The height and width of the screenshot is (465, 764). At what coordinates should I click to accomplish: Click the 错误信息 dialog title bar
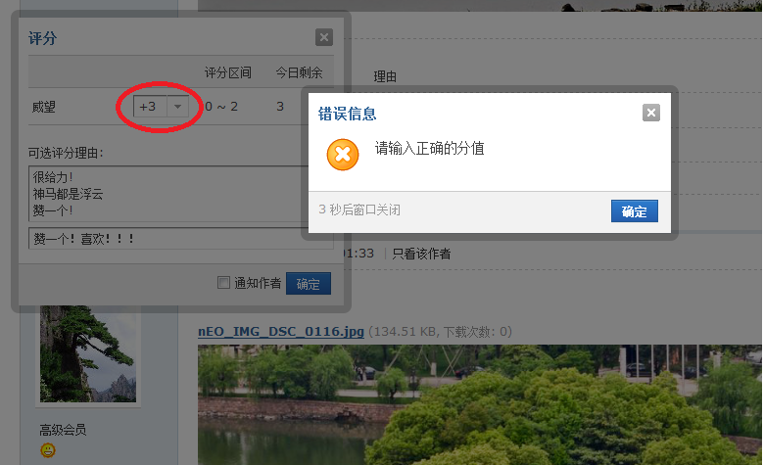point(470,114)
